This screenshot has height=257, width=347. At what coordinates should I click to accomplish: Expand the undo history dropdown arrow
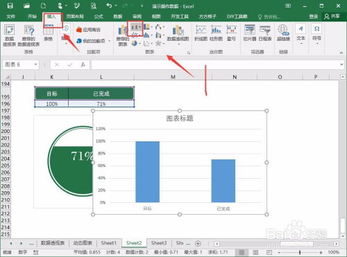116,6
